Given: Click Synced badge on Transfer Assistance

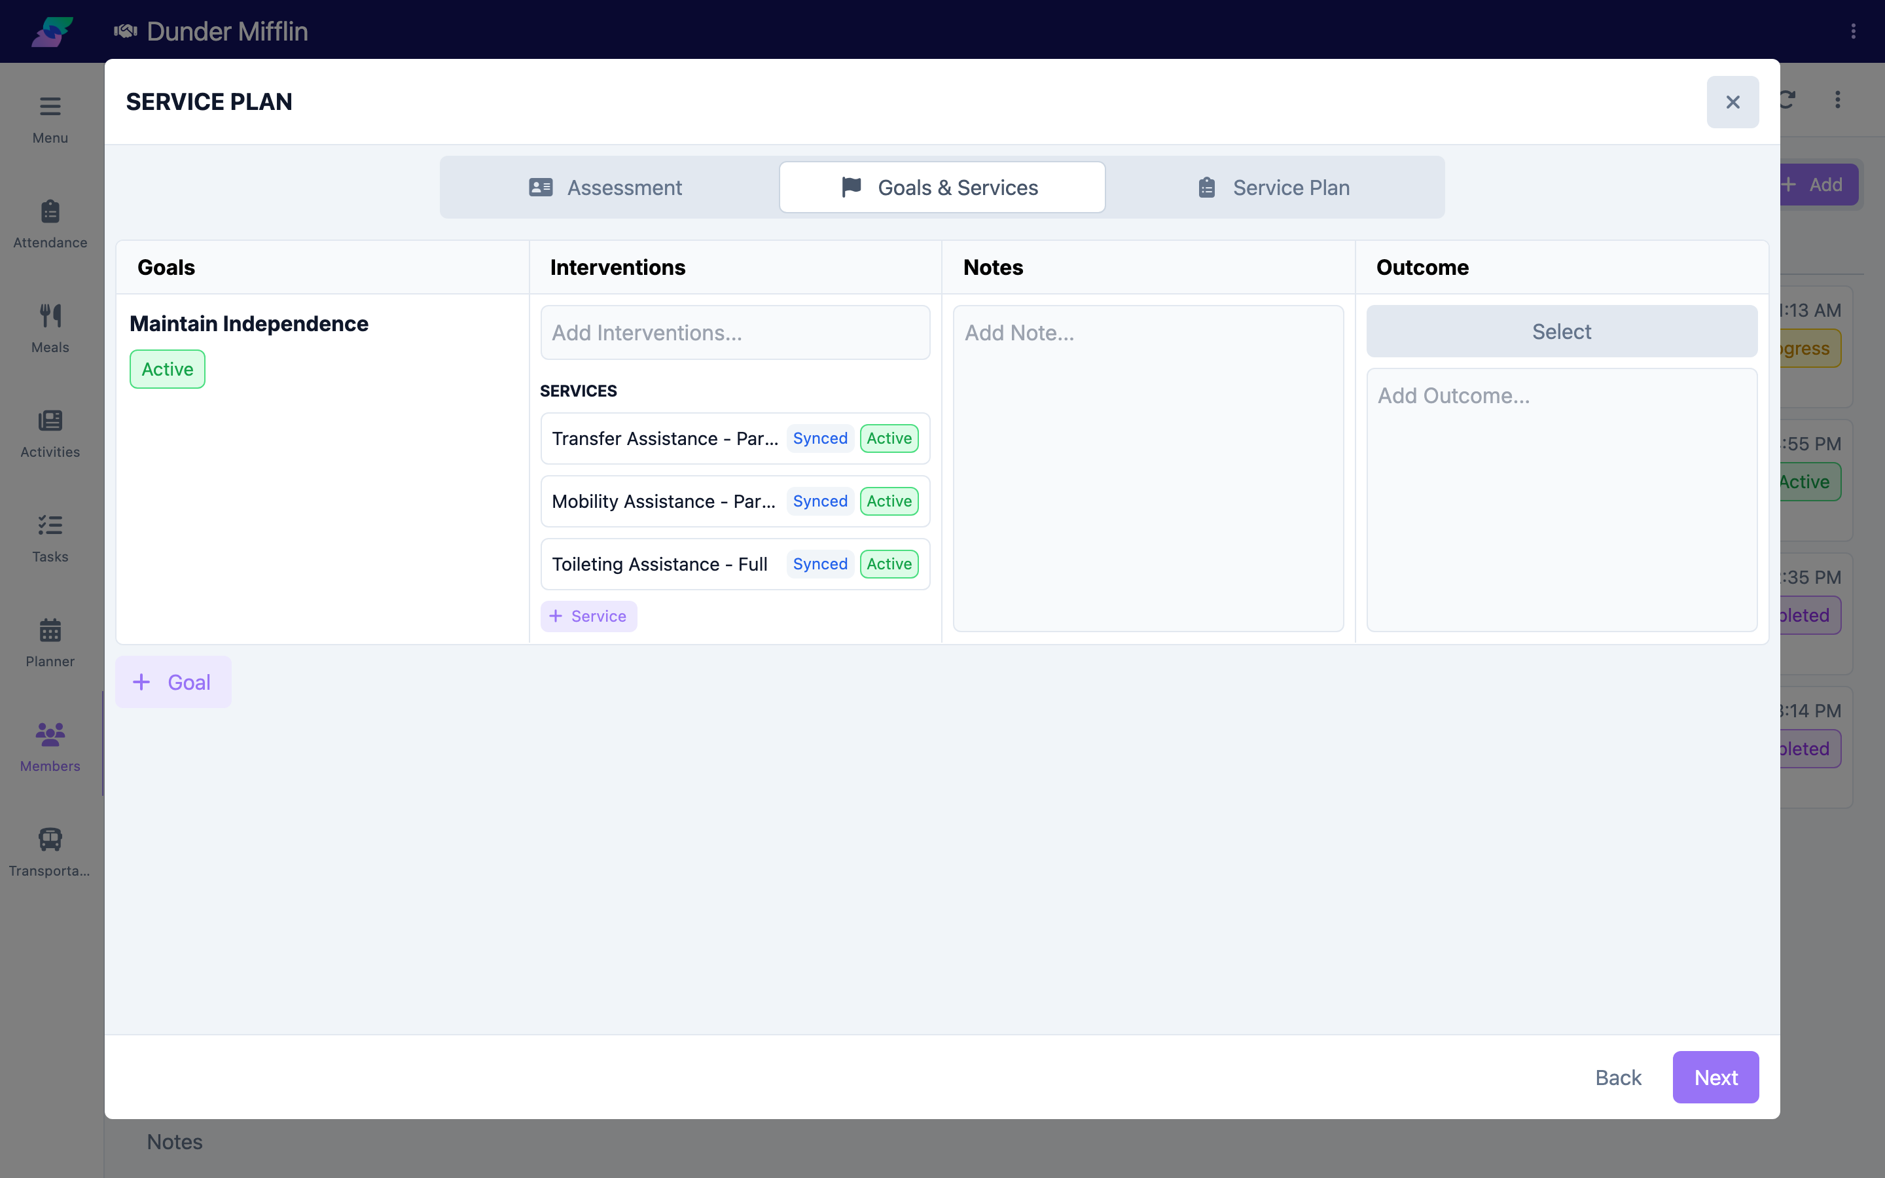Looking at the screenshot, I should (820, 438).
